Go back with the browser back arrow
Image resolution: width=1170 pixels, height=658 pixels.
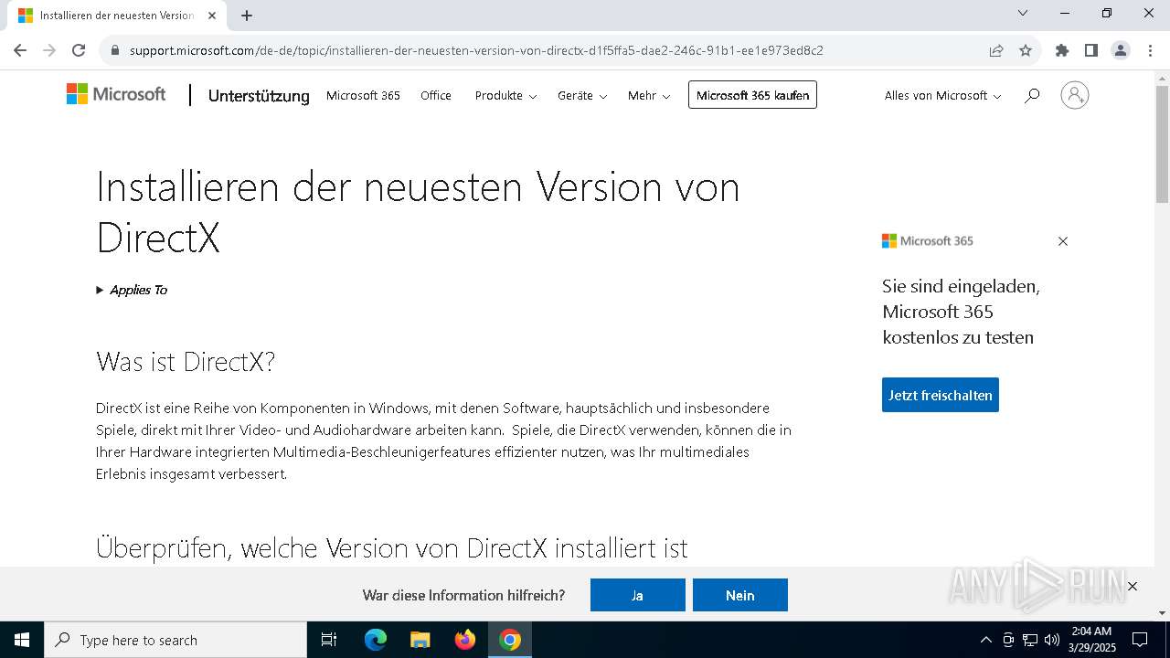point(20,50)
